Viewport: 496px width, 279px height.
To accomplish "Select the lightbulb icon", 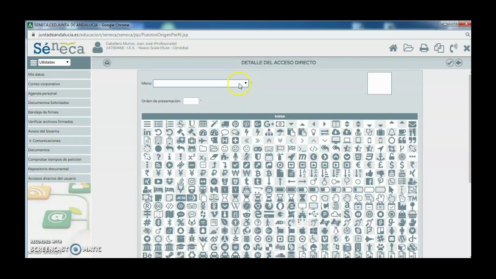I will pyautogui.click(x=313, y=132).
